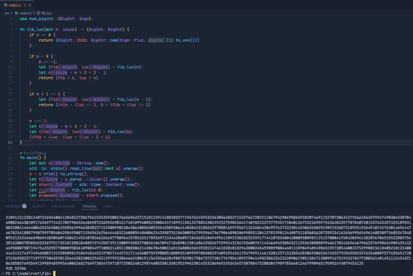Click the 'buf:' inlay hint on line 28
Viewport: 413px width, 276px height.
click(98, 169)
